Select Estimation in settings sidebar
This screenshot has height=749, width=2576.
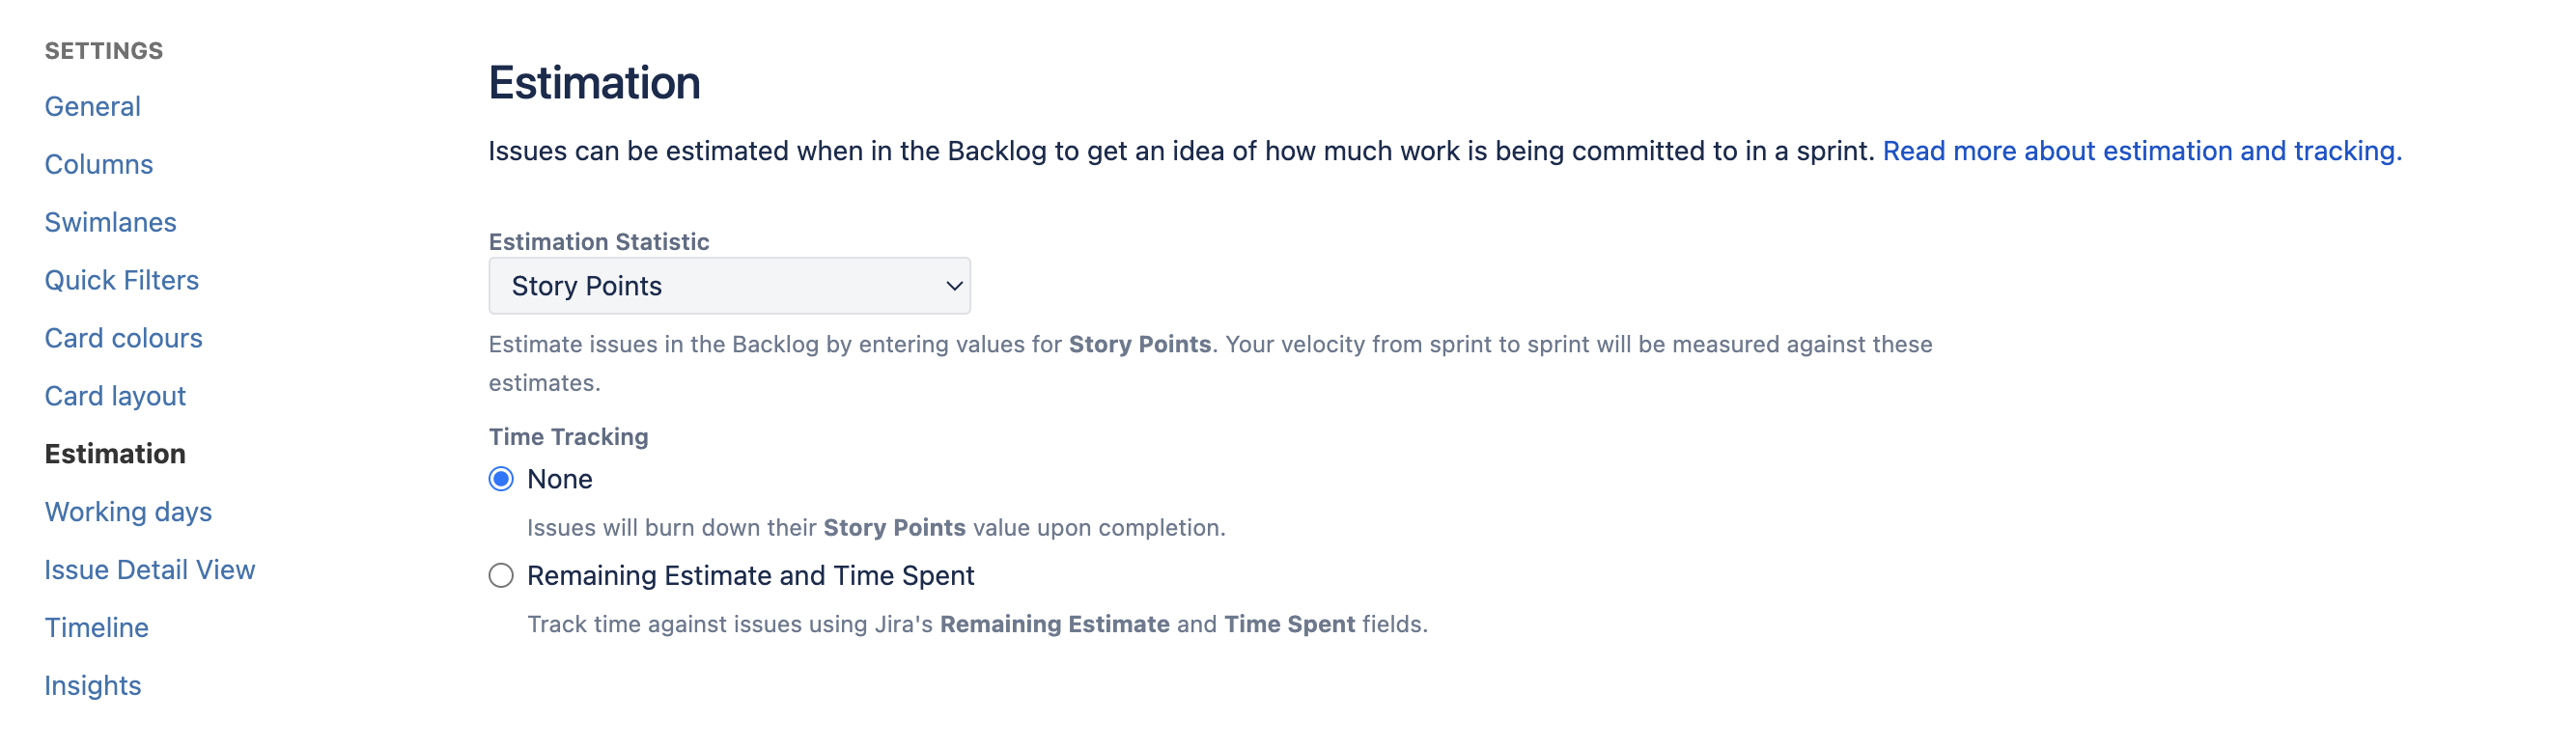[115, 454]
